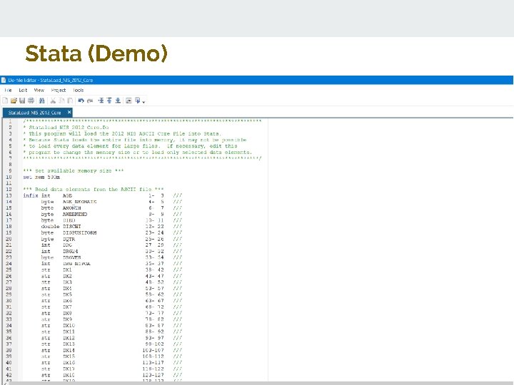Click the DISPUNIFORM variable name
The image size is (514, 385).
(x=80, y=232)
